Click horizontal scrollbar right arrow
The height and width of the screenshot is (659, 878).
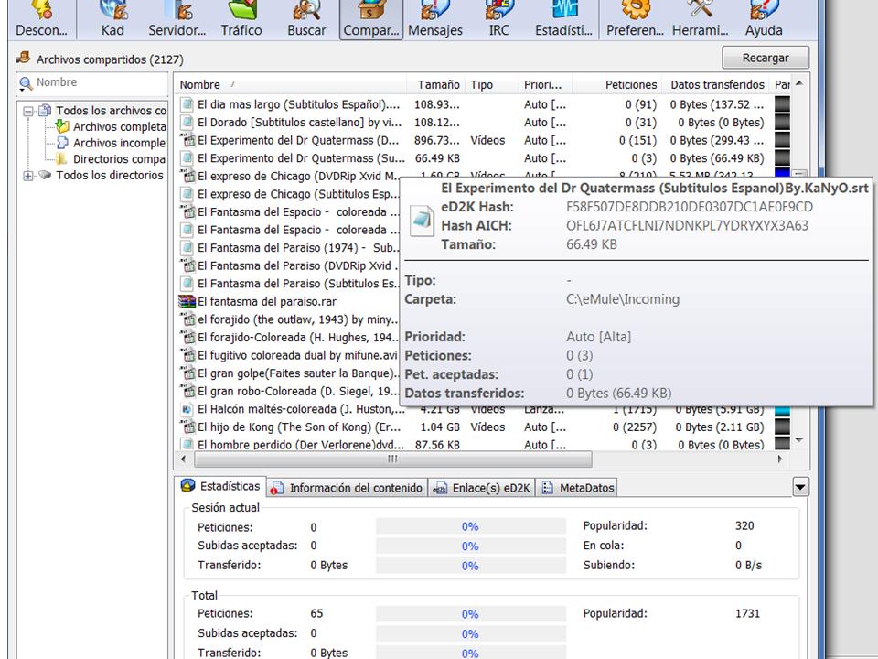781,459
